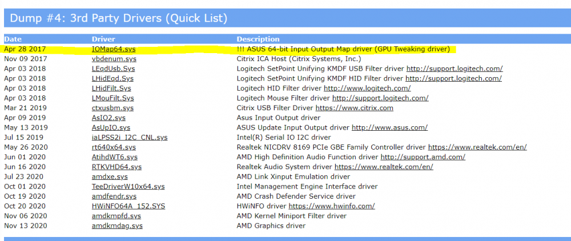571x241 pixels.
Task: Select the LHidEqd.Sys driver link
Action: click(113, 78)
